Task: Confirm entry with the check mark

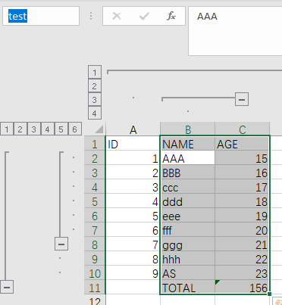Action: point(144,16)
